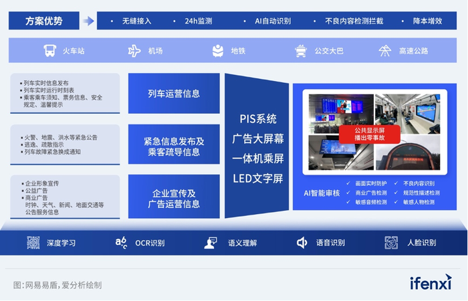Click the face recognition icon
Viewport: 468px width, 301px height.
pos(391,242)
